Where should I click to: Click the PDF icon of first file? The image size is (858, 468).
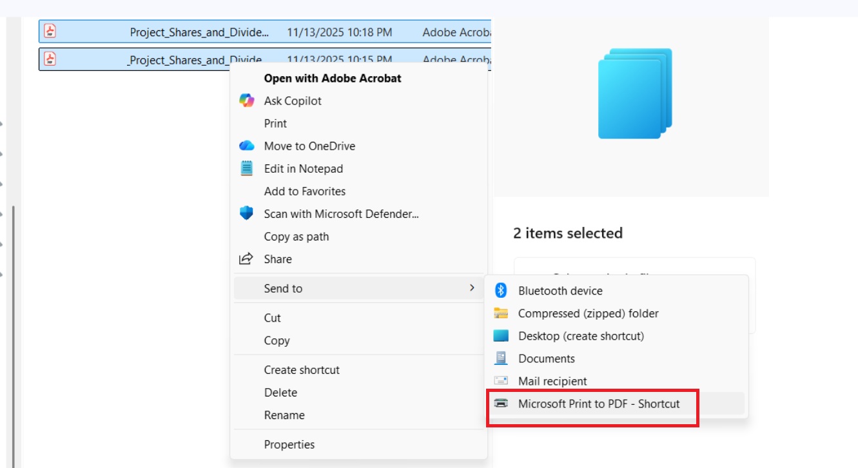tap(50, 31)
